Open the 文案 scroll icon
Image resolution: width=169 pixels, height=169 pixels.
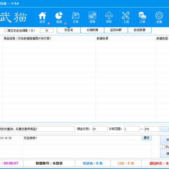pos(76,17)
